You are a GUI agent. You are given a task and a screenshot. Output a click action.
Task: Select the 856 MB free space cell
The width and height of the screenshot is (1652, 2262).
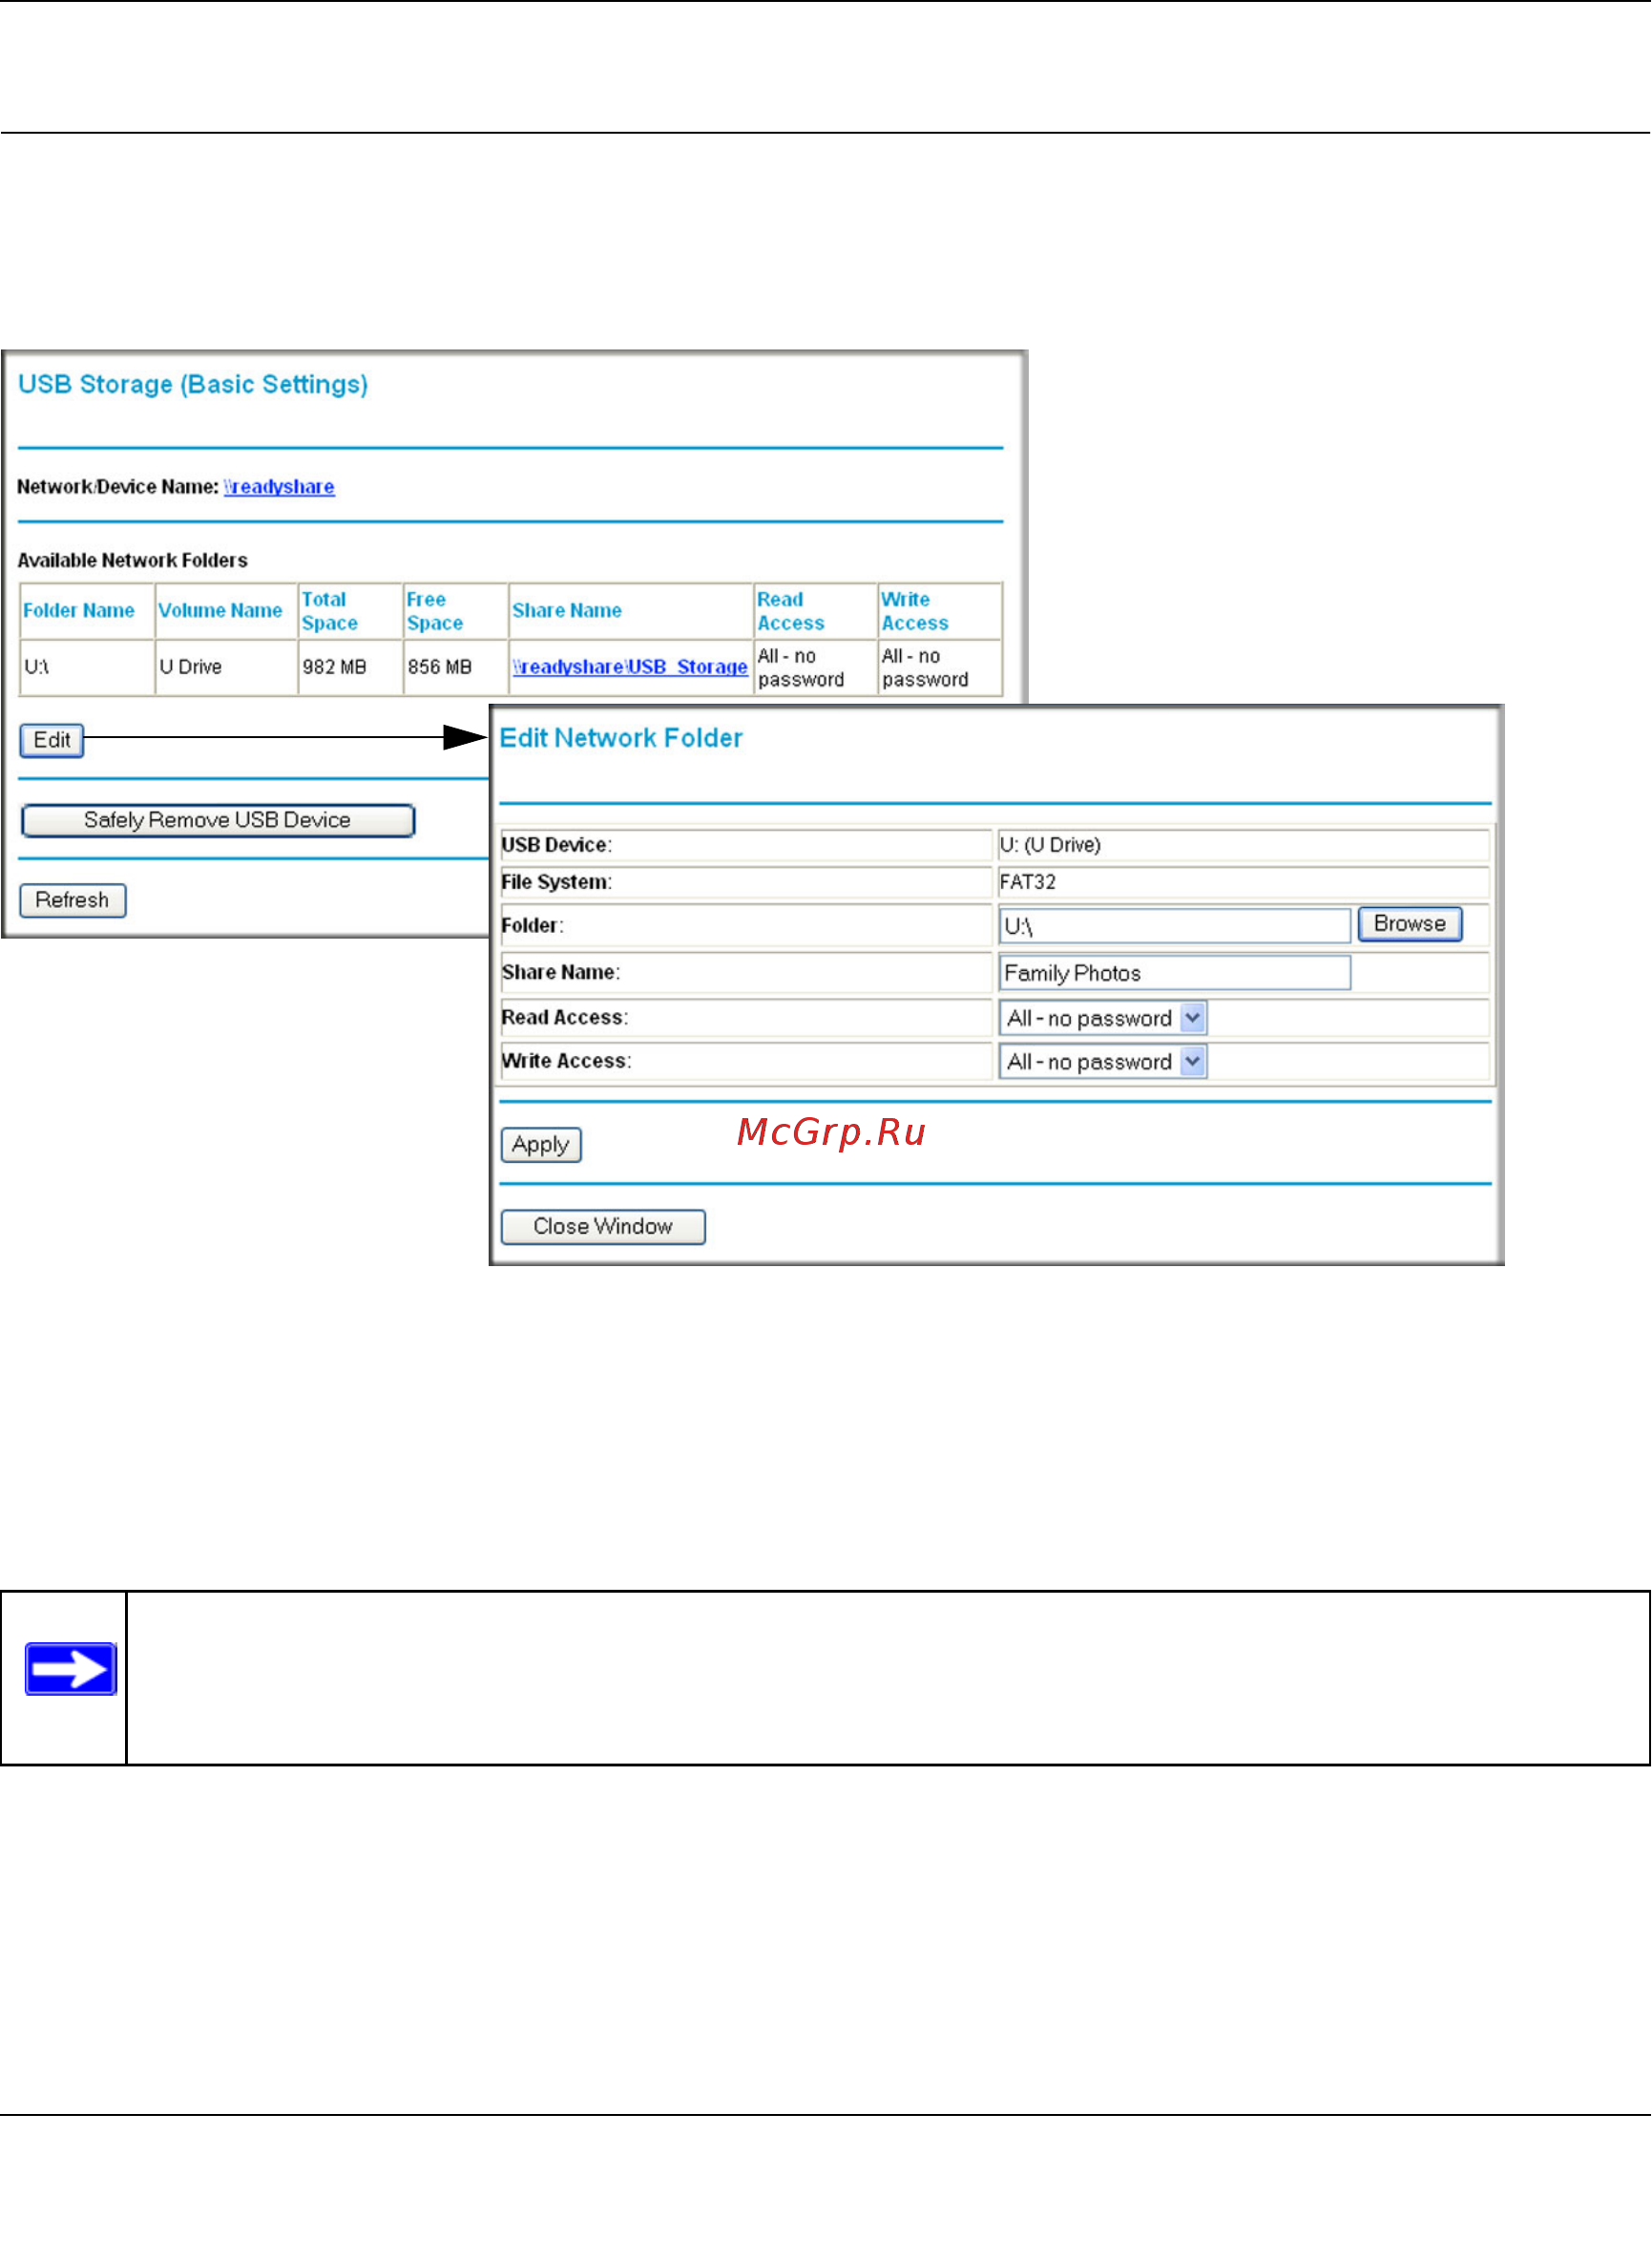[456, 667]
